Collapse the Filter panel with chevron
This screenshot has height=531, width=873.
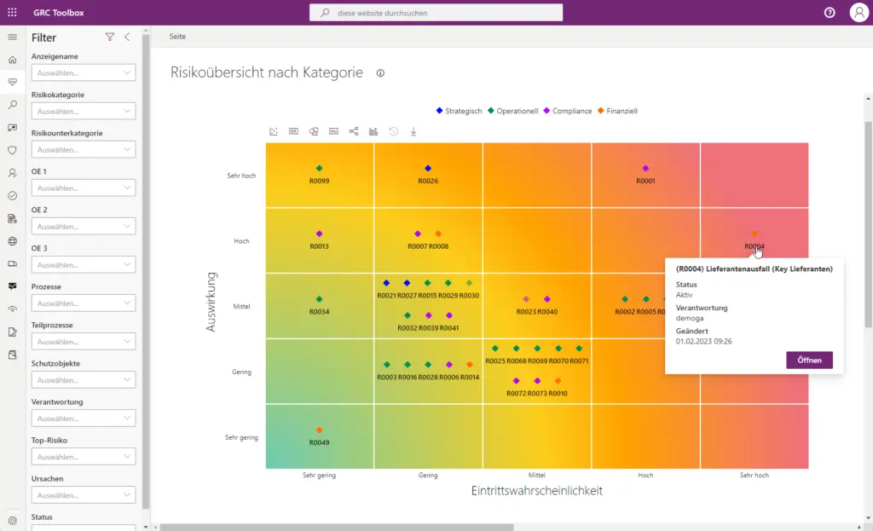point(127,38)
